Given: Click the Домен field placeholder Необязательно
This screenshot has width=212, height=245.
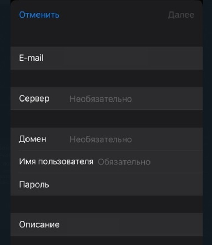Looking at the screenshot, I should pyautogui.click(x=101, y=139).
